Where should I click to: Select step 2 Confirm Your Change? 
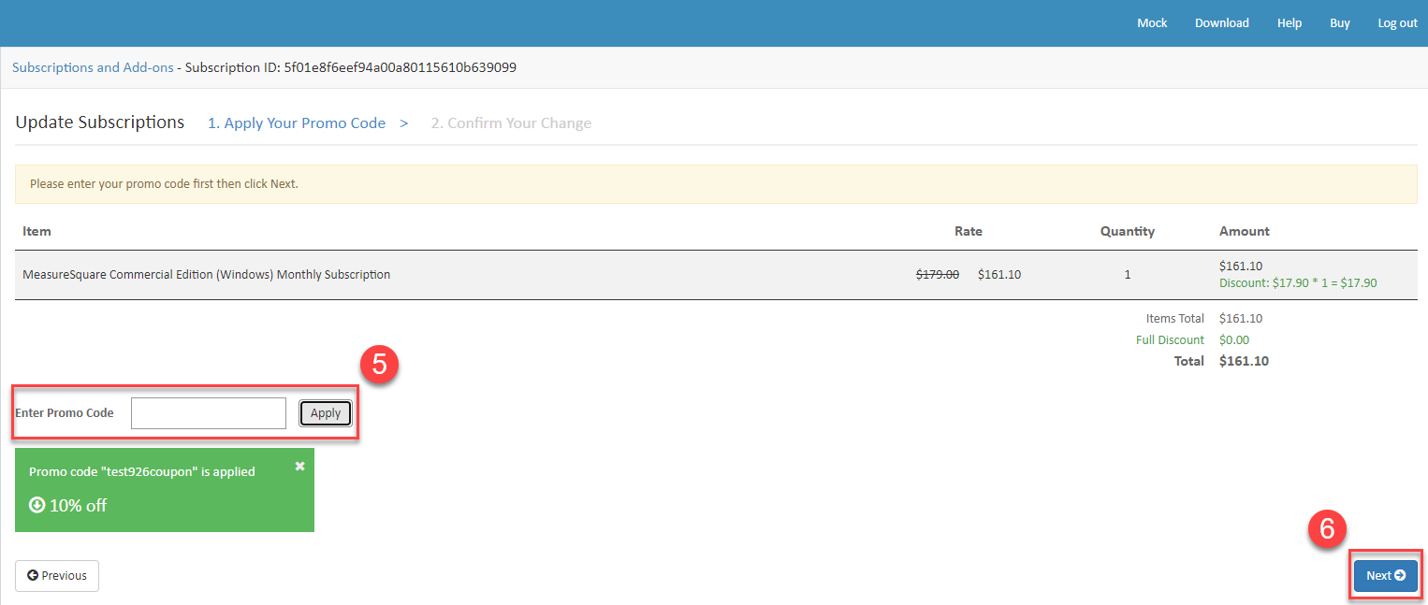pyautogui.click(x=511, y=122)
